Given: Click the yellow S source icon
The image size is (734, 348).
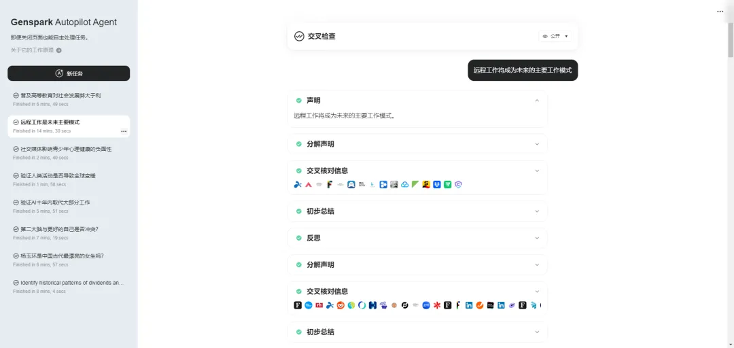Looking at the screenshot, I should click(x=426, y=184).
